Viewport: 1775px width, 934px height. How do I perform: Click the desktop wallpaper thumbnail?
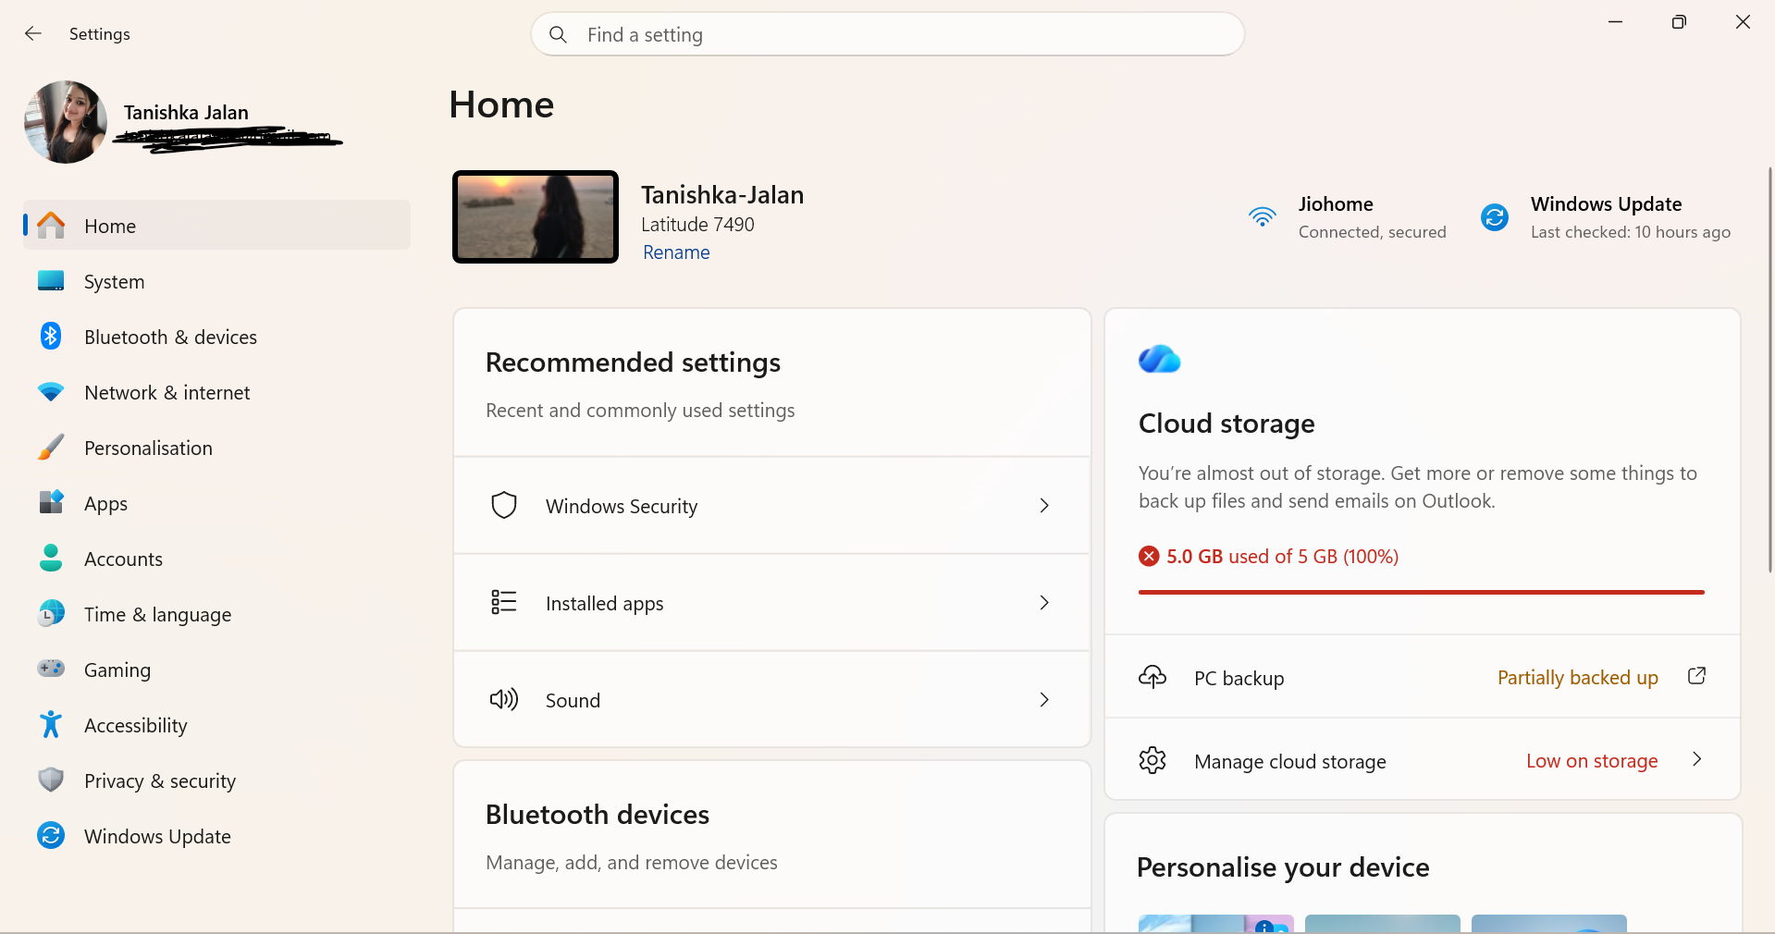click(x=536, y=217)
